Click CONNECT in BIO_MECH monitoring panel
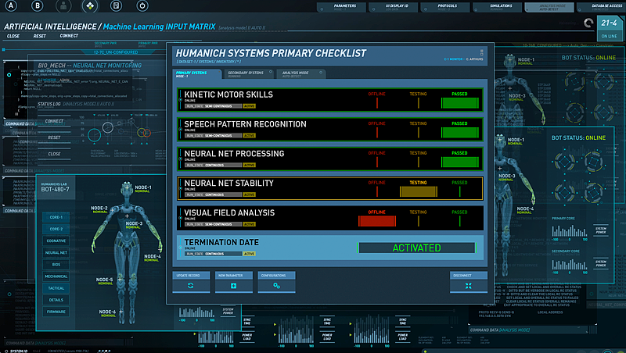The image size is (626, 353). (54, 121)
